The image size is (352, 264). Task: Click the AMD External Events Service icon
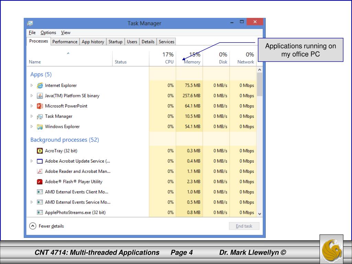(40, 202)
